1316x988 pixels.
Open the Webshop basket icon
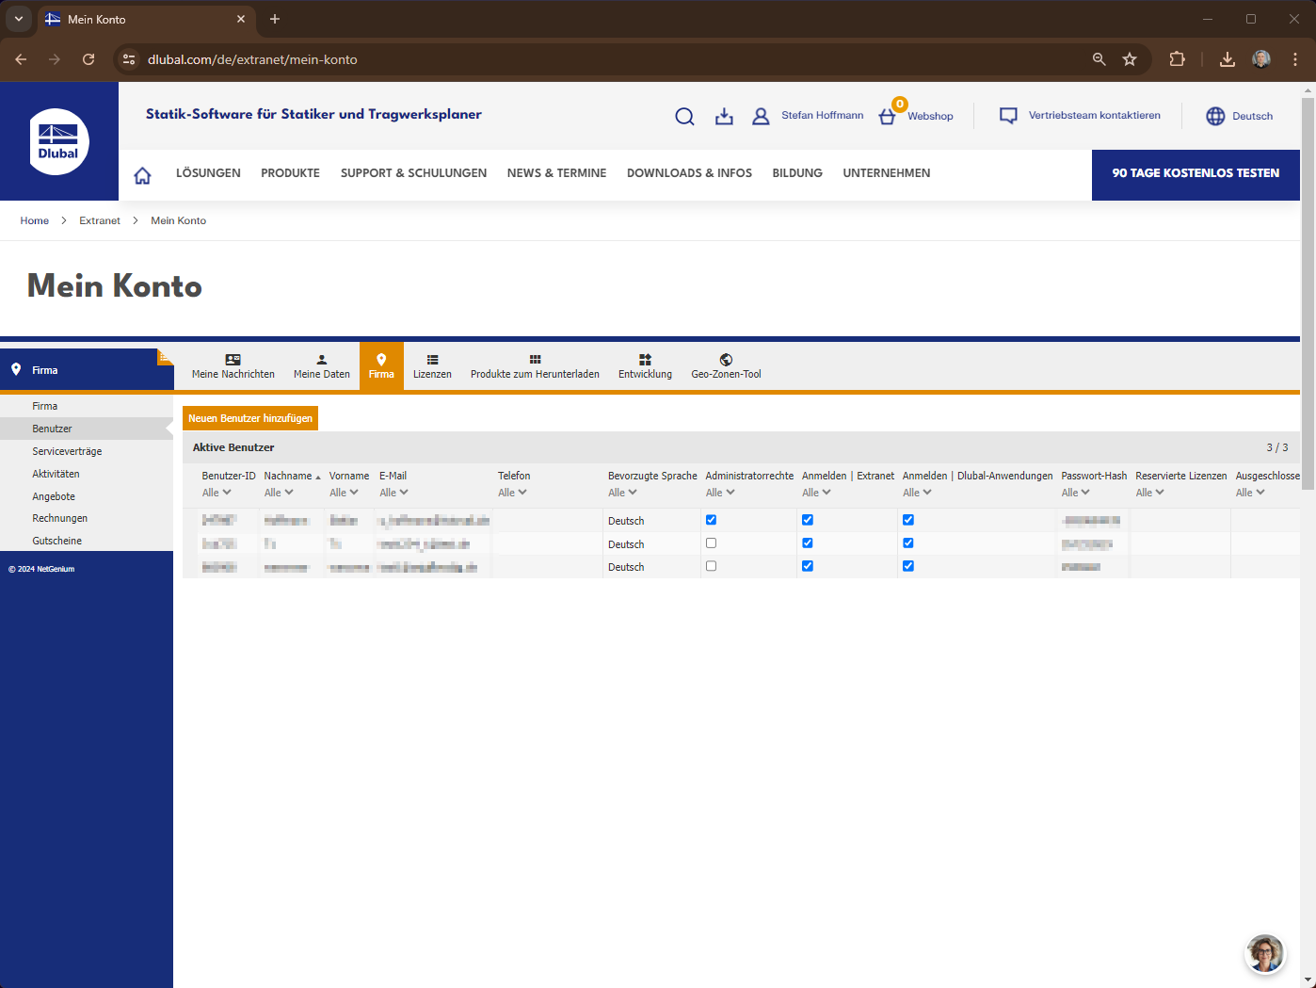887,117
